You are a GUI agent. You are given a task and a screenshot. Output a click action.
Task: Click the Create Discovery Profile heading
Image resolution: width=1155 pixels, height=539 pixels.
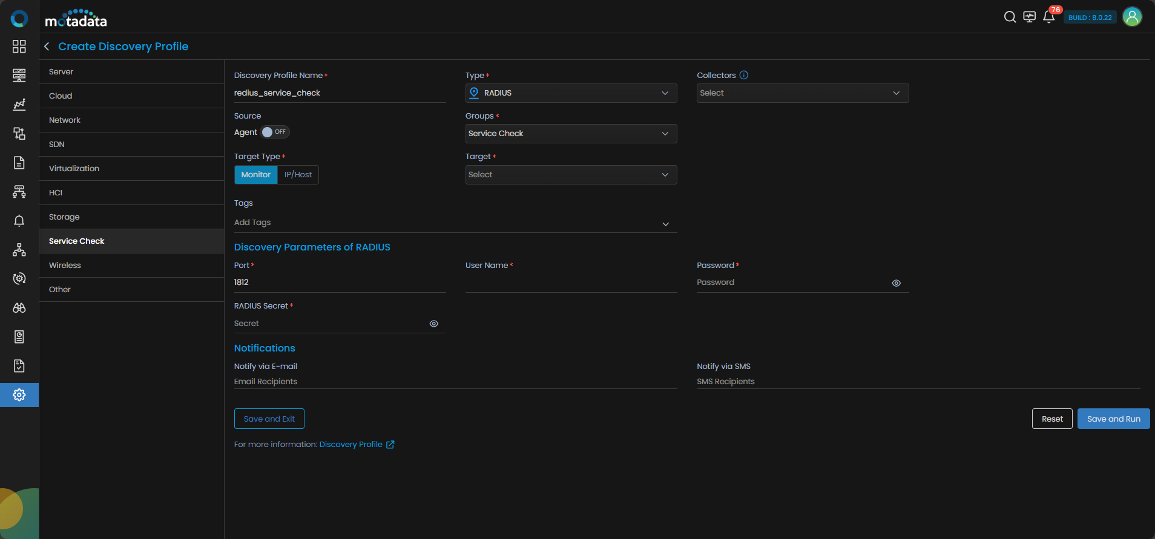(x=123, y=47)
